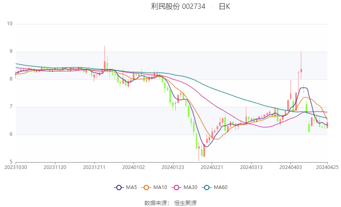Click the 5 price axis label
Screen dimensions: 341x207
[11, 162]
